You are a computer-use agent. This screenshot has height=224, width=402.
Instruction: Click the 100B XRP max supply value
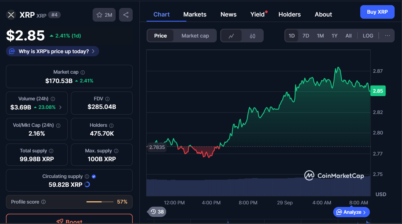pos(102,159)
